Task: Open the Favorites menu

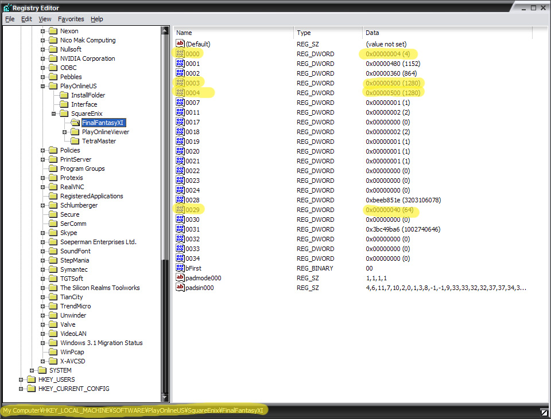Action: point(71,19)
